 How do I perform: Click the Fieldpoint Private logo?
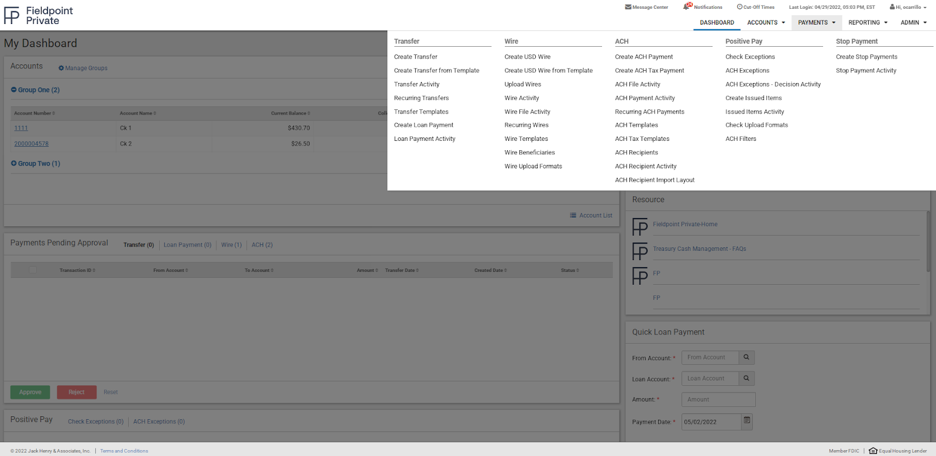click(x=39, y=15)
